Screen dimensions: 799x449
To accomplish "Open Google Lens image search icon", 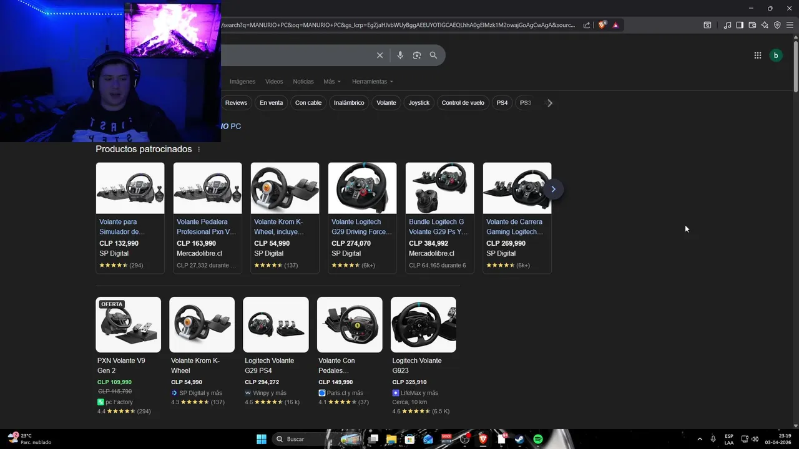I will [417, 56].
